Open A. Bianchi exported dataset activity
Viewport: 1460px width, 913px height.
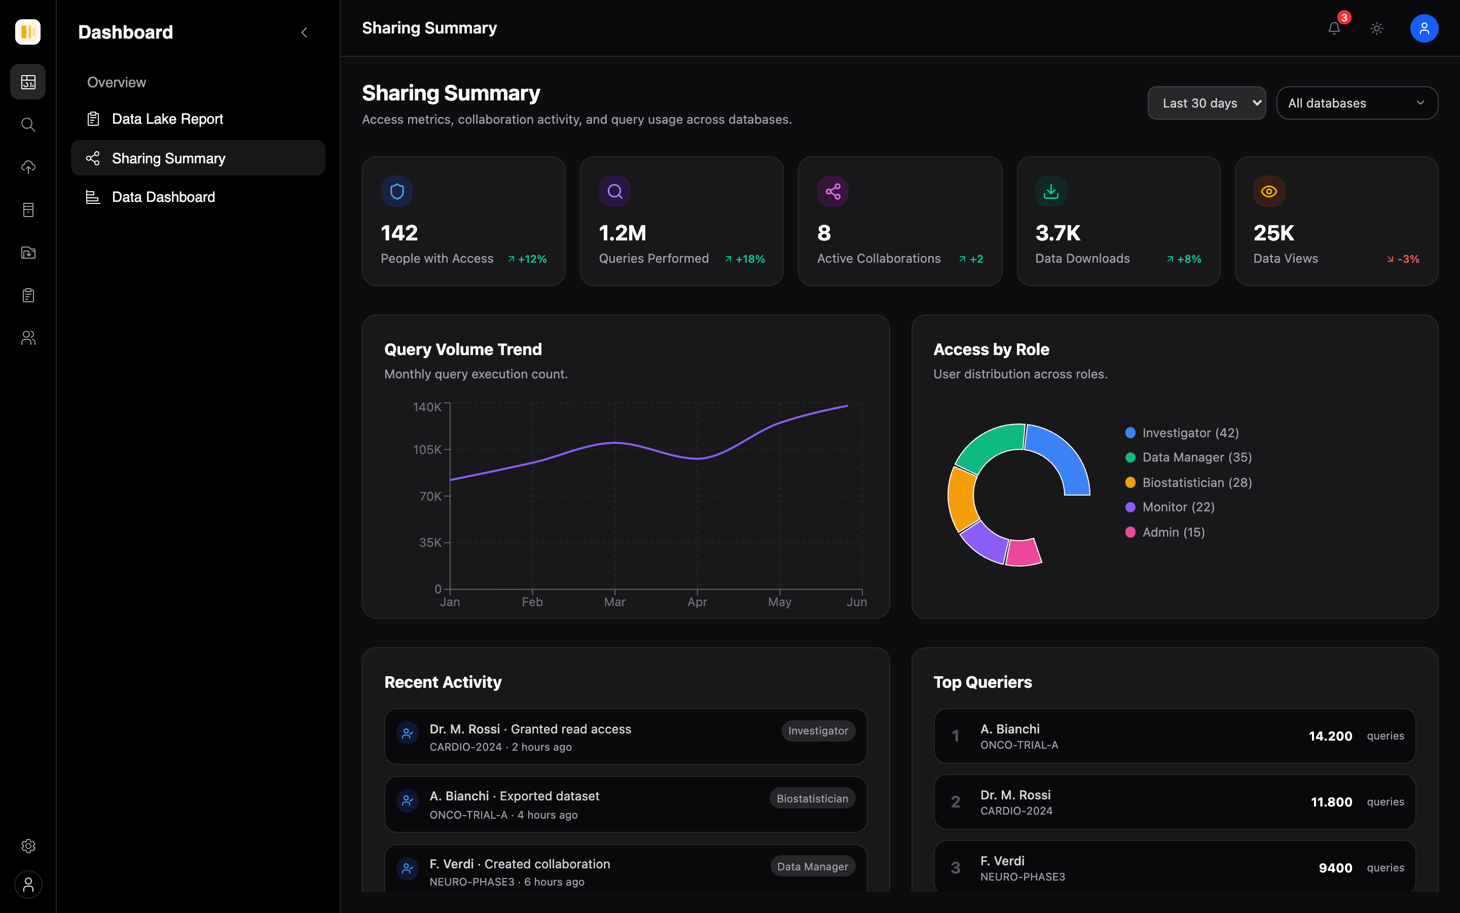coord(626,804)
